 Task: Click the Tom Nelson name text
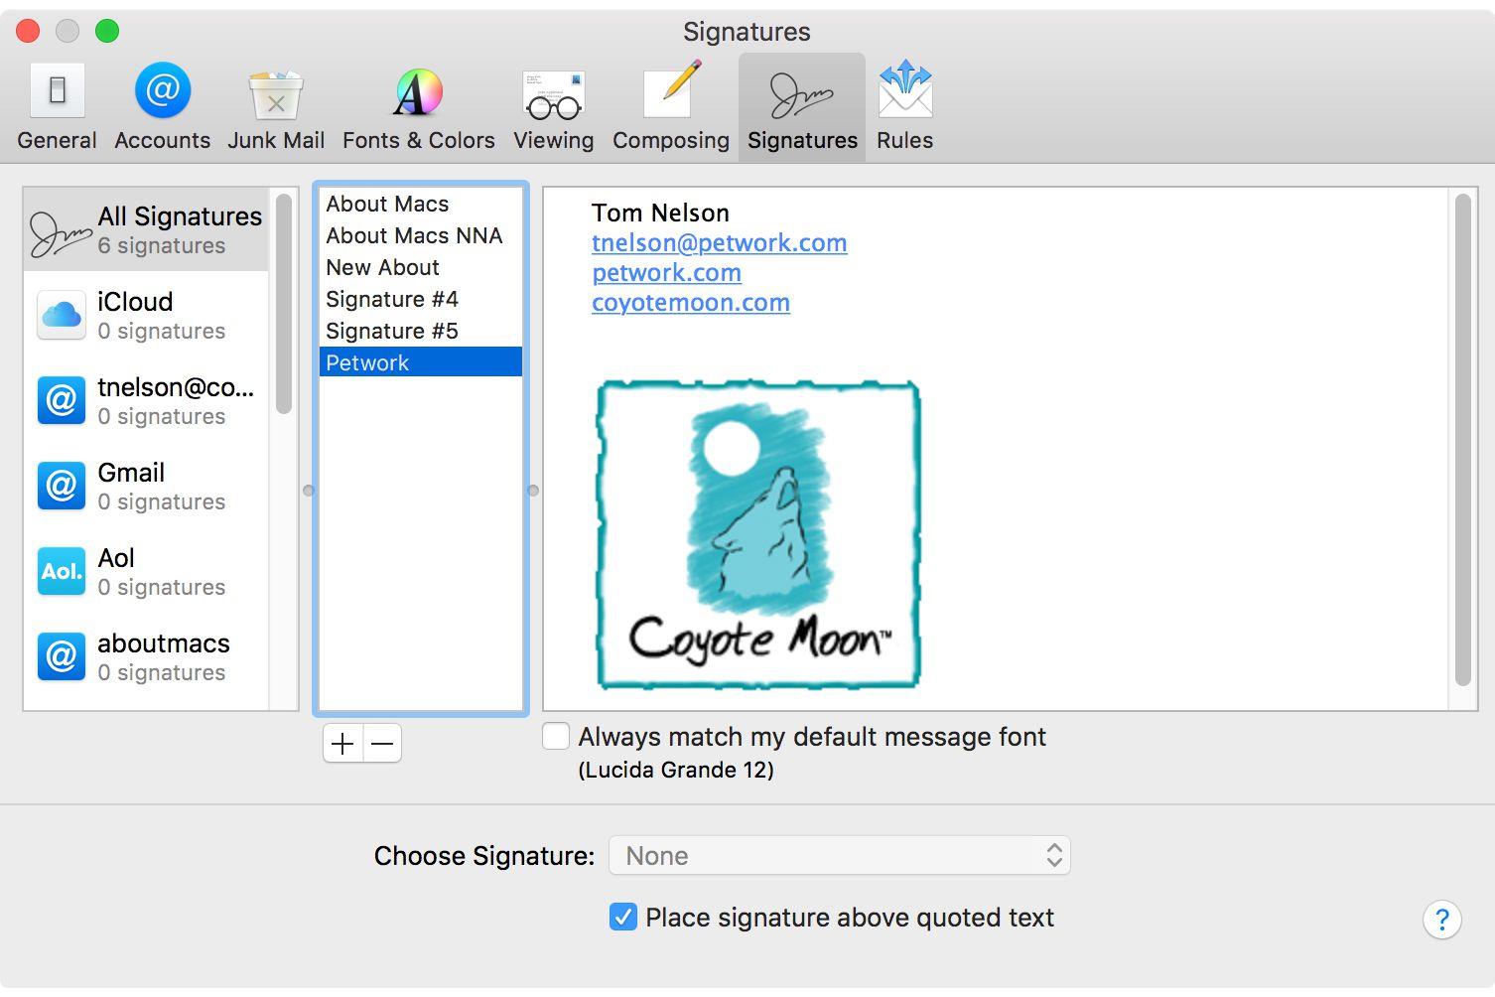click(x=660, y=213)
